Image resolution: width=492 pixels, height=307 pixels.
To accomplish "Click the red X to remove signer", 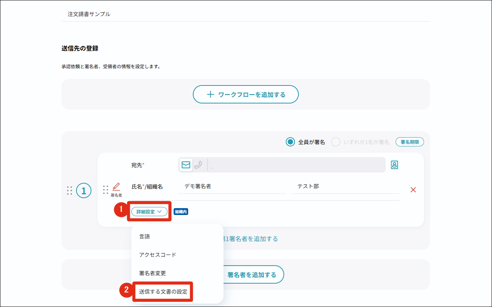I will (413, 190).
